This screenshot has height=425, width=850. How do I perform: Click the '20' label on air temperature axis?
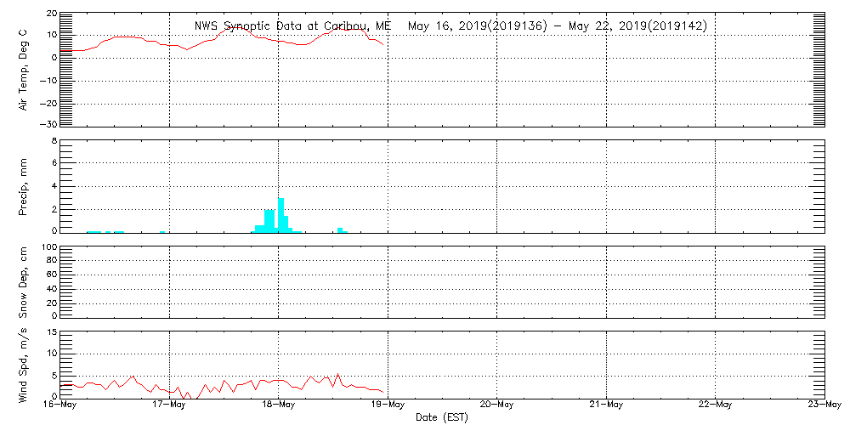tap(50, 13)
